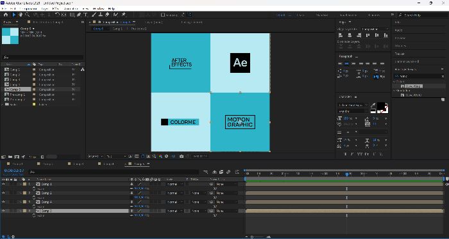This screenshot has width=449, height=239.
Task: Click the align right edges icon
Action: 359,35
